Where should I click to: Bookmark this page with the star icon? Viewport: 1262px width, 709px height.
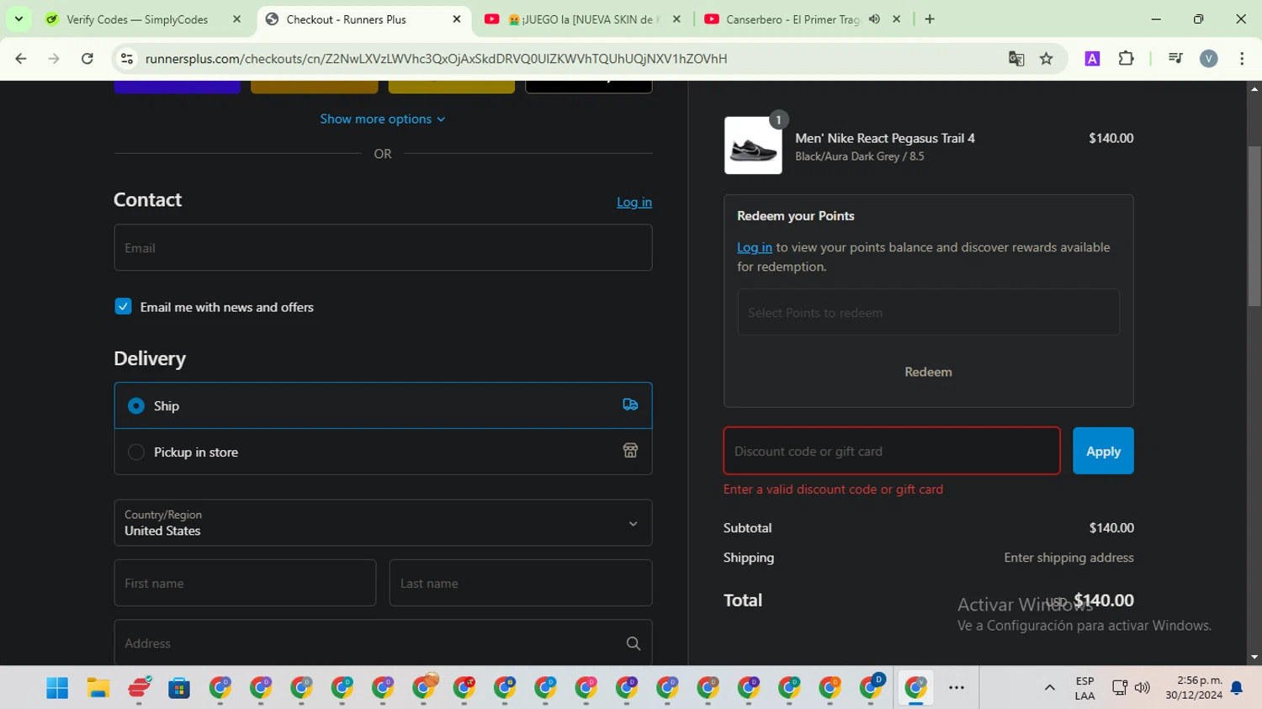click(1046, 58)
